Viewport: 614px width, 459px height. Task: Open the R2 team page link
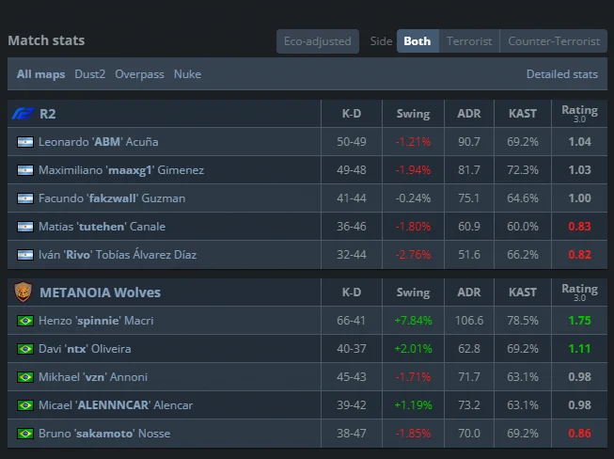(48, 114)
